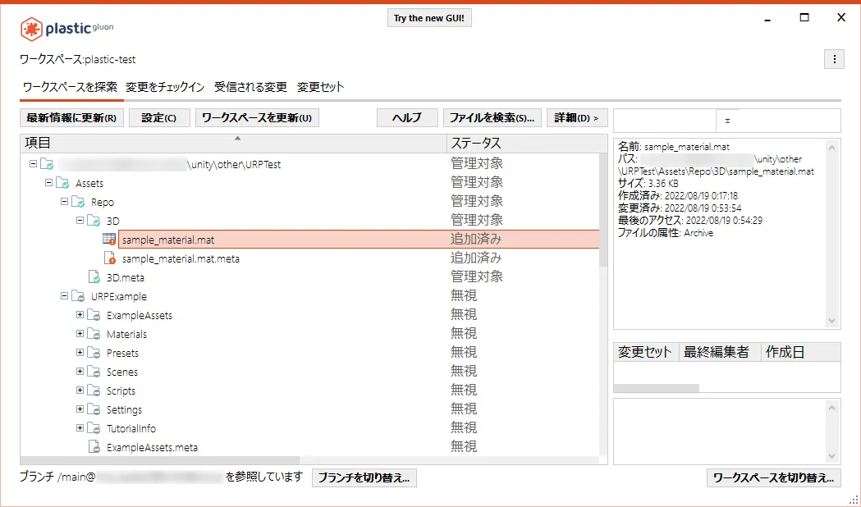
Task: Select the ExampleAssets.meta row
Action: point(310,447)
